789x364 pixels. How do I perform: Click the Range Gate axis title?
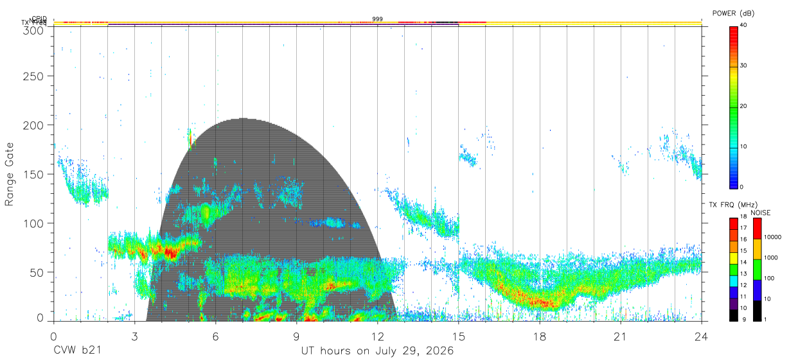[10, 175]
